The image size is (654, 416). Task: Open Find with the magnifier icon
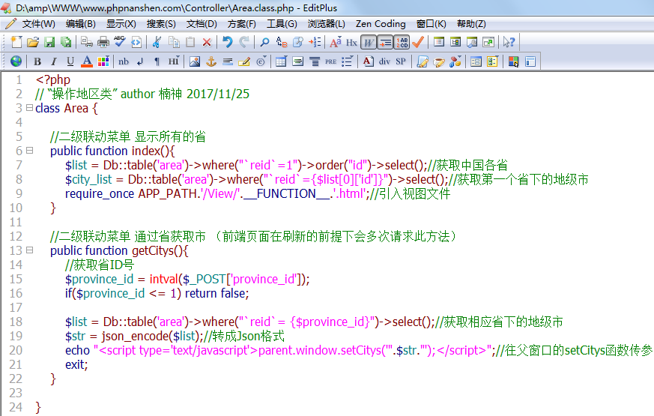[264, 42]
